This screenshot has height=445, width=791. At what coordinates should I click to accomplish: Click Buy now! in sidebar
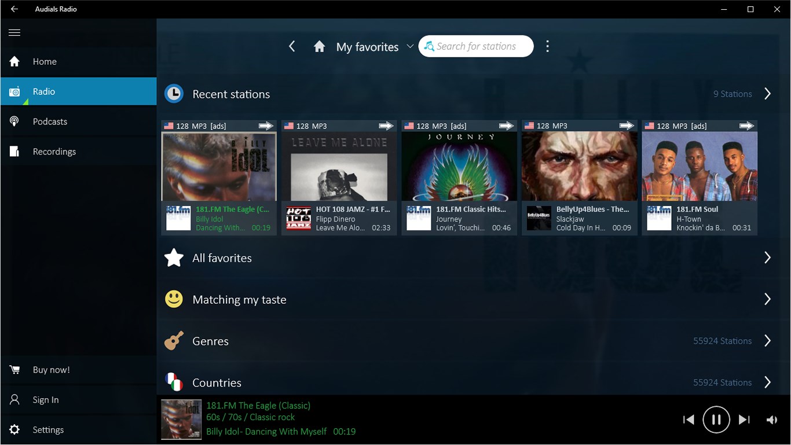click(78, 370)
